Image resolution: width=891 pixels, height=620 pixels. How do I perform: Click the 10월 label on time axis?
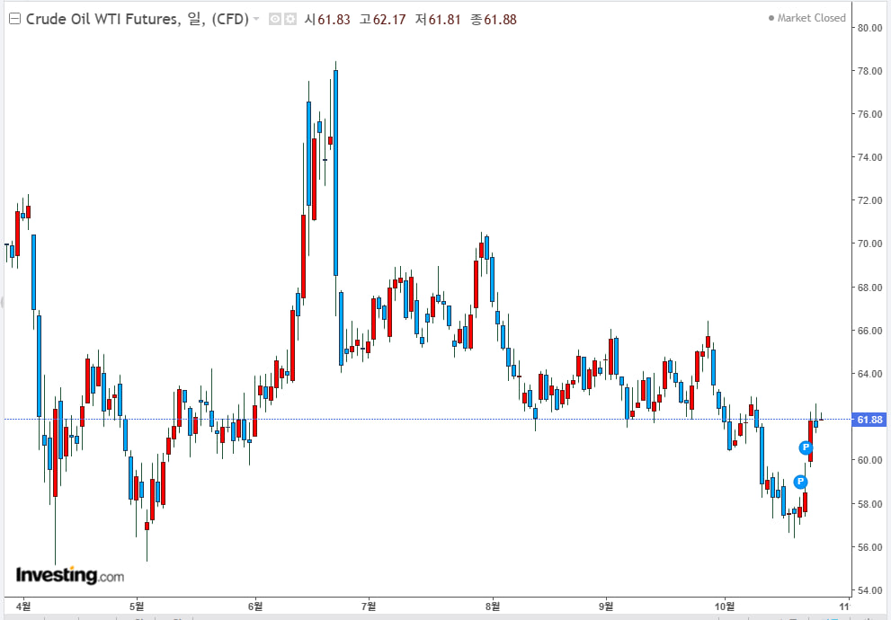pos(725,605)
